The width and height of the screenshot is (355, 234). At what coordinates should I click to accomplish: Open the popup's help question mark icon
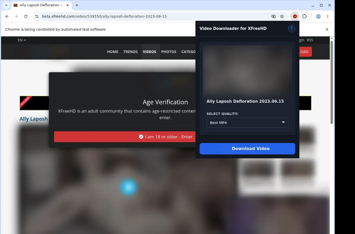tap(291, 28)
